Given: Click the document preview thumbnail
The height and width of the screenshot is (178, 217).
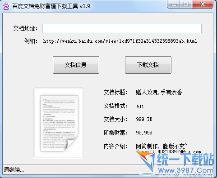Looking at the screenshot, I should tap(59, 123).
